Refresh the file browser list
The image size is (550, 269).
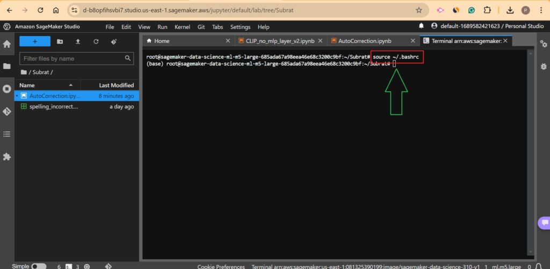[x=96, y=41]
